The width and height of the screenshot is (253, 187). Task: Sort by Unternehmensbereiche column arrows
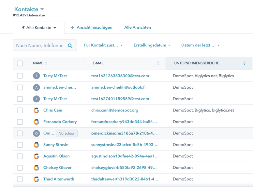coord(244,63)
